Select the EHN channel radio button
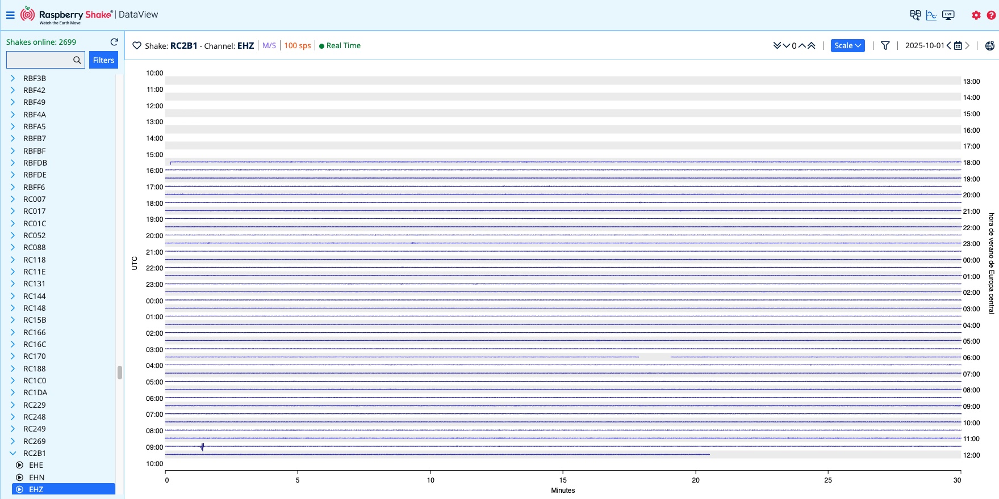The height and width of the screenshot is (499, 999). click(x=20, y=477)
